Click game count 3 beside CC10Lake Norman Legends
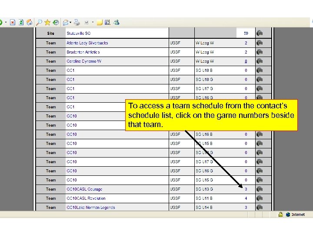 pyautogui.click(x=246, y=208)
